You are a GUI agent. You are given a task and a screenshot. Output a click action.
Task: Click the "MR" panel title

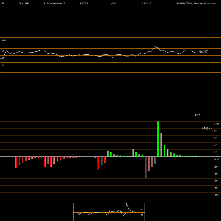[x=197, y=115]
